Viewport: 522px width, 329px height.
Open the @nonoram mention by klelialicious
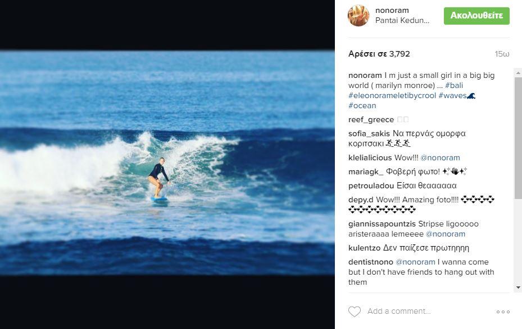pos(441,157)
